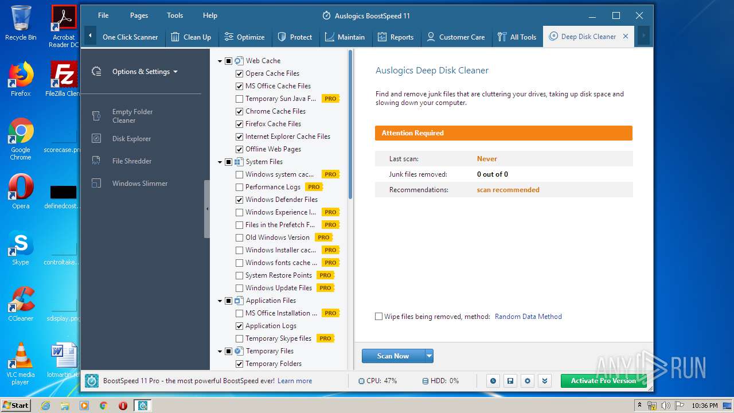Click the scan recommended link
The width and height of the screenshot is (734, 413).
508,190
